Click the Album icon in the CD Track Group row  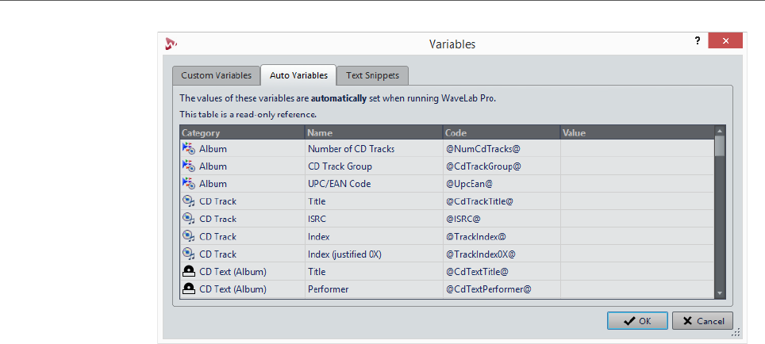(x=189, y=166)
